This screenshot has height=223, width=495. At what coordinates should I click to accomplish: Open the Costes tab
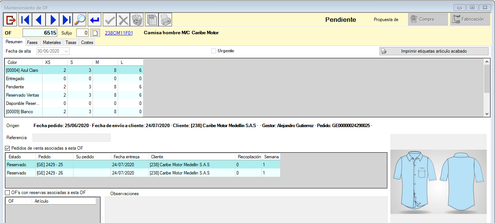click(87, 42)
